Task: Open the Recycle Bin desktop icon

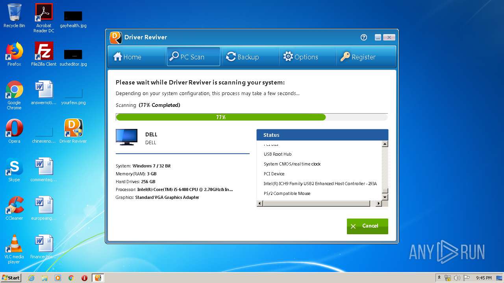Action: pos(14,16)
